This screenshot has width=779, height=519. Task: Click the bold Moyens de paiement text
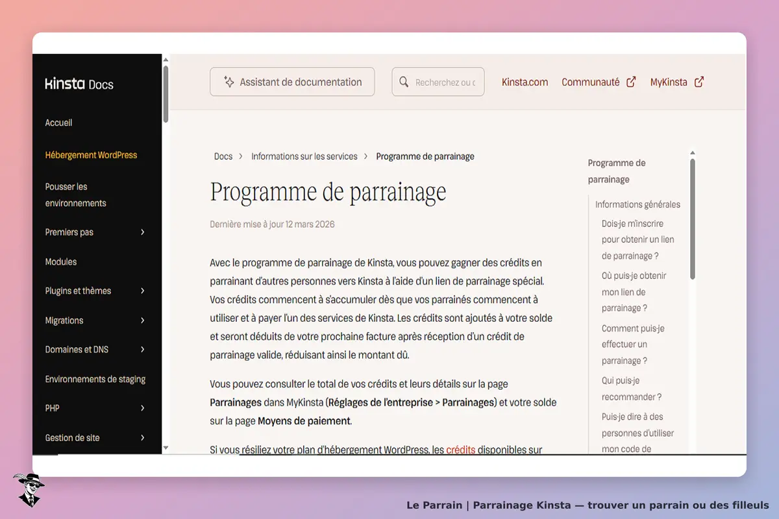point(304,421)
